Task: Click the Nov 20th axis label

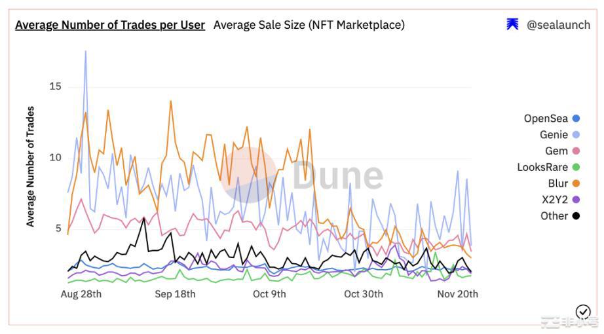Action: 457,294
